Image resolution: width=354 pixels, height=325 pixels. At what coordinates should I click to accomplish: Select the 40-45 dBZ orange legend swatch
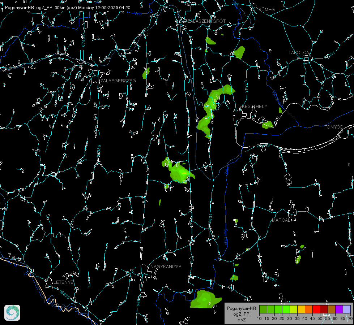[x=309, y=309]
